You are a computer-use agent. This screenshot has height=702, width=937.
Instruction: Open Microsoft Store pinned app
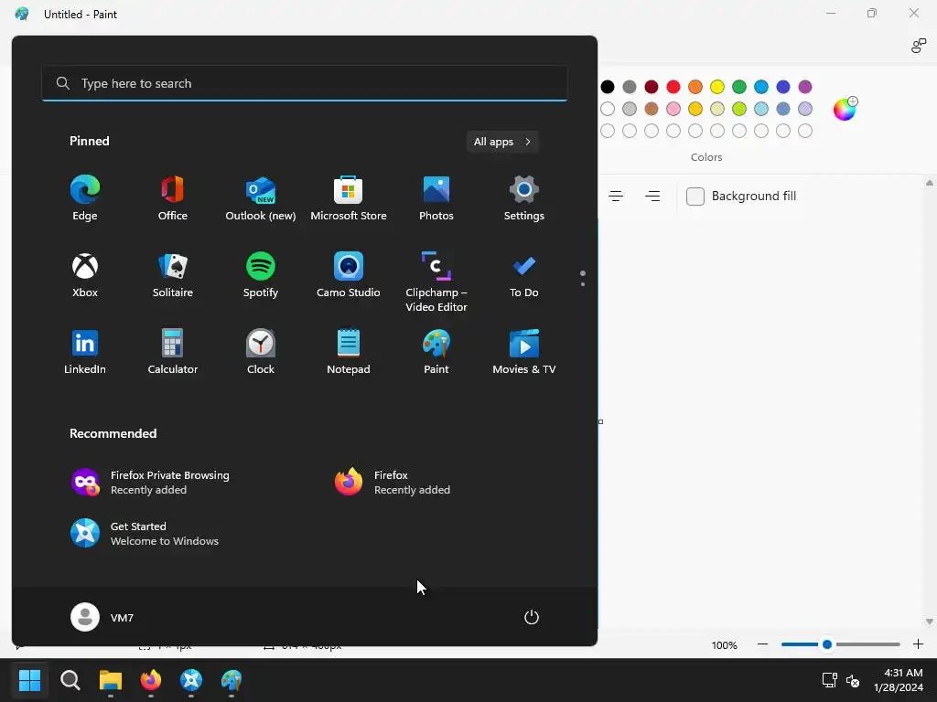(x=349, y=198)
